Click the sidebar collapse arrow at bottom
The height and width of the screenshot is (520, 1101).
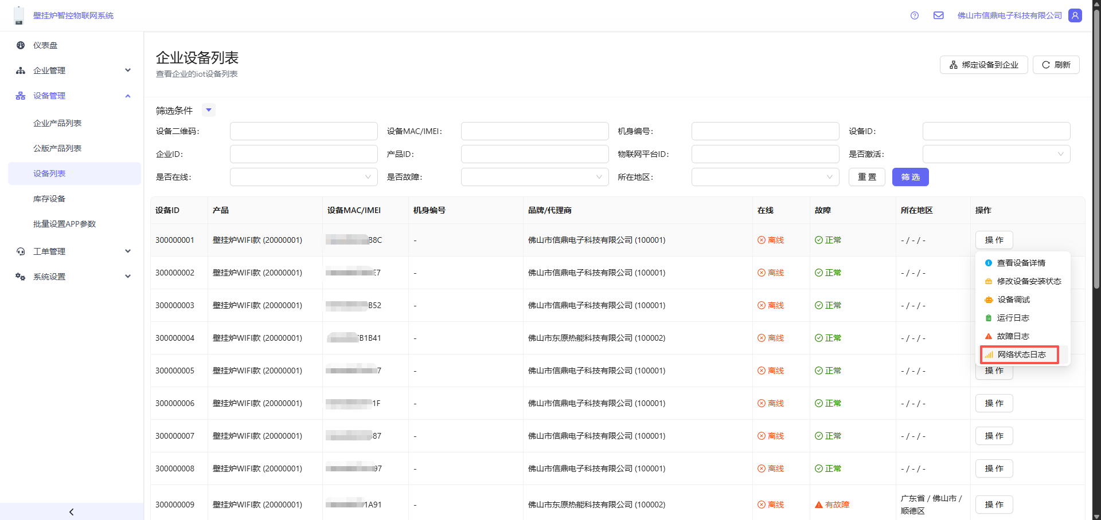[72, 511]
